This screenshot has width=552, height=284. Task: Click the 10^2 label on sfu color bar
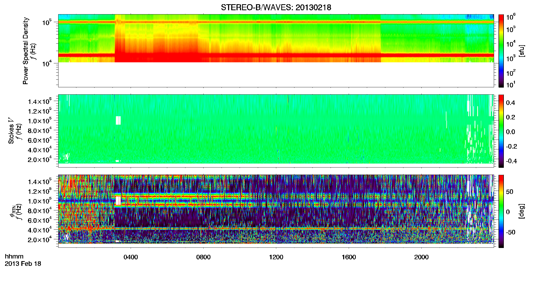tap(511, 73)
